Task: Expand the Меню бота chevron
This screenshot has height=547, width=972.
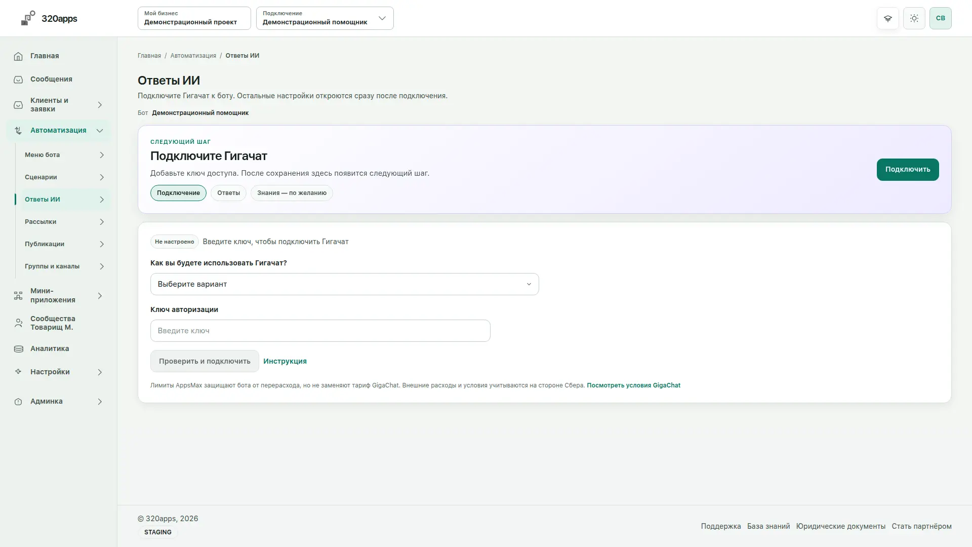Action: coord(102,155)
